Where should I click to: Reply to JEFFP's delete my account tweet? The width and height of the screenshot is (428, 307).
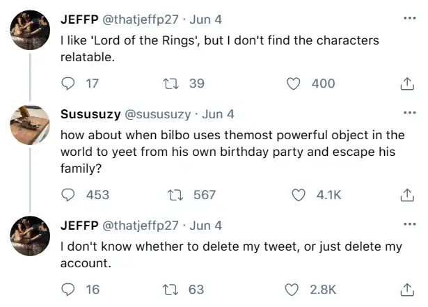pyautogui.click(x=68, y=290)
